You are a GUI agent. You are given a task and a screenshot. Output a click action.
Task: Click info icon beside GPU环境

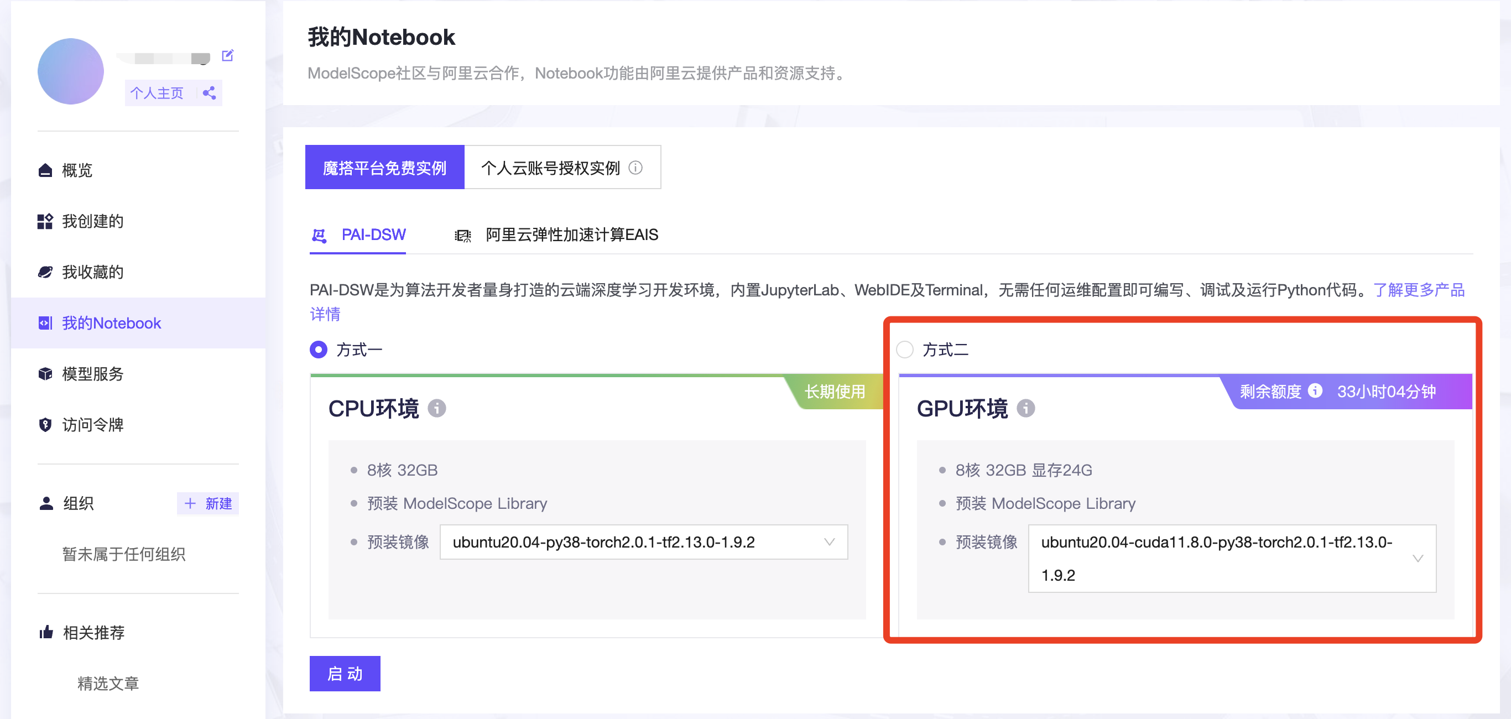(x=1026, y=408)
